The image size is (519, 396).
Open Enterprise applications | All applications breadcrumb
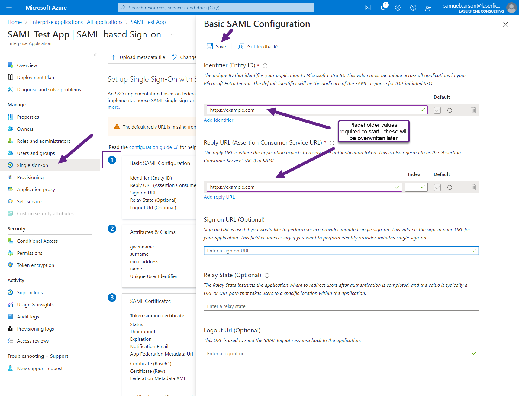76,22
